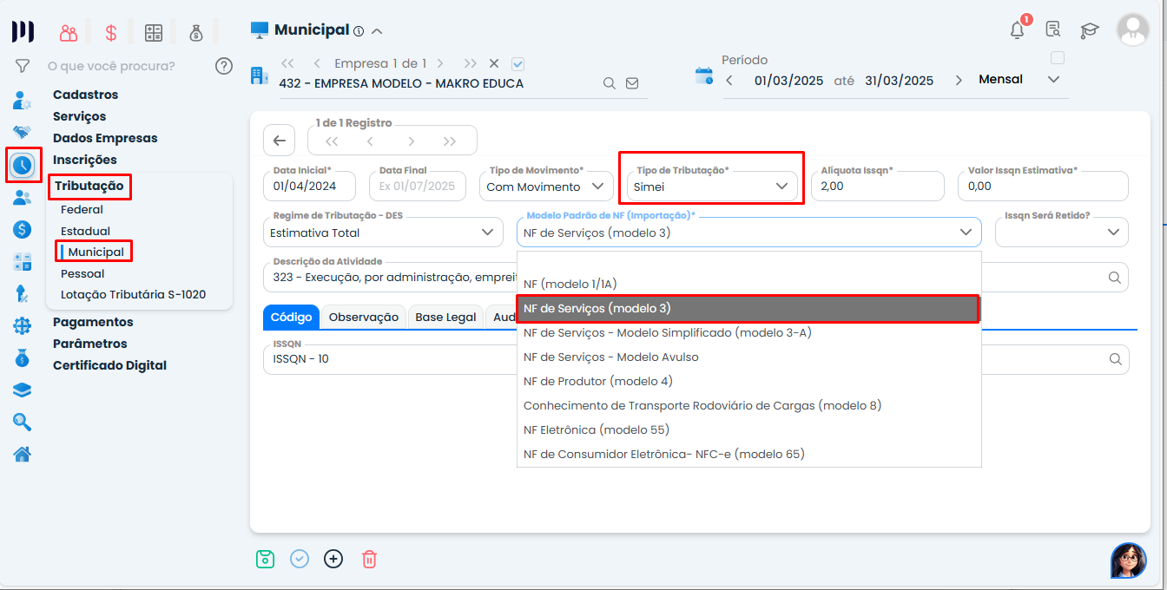Screen dimensions: 1167x590
Task: Click the green save icon
Action: (265, 559)
